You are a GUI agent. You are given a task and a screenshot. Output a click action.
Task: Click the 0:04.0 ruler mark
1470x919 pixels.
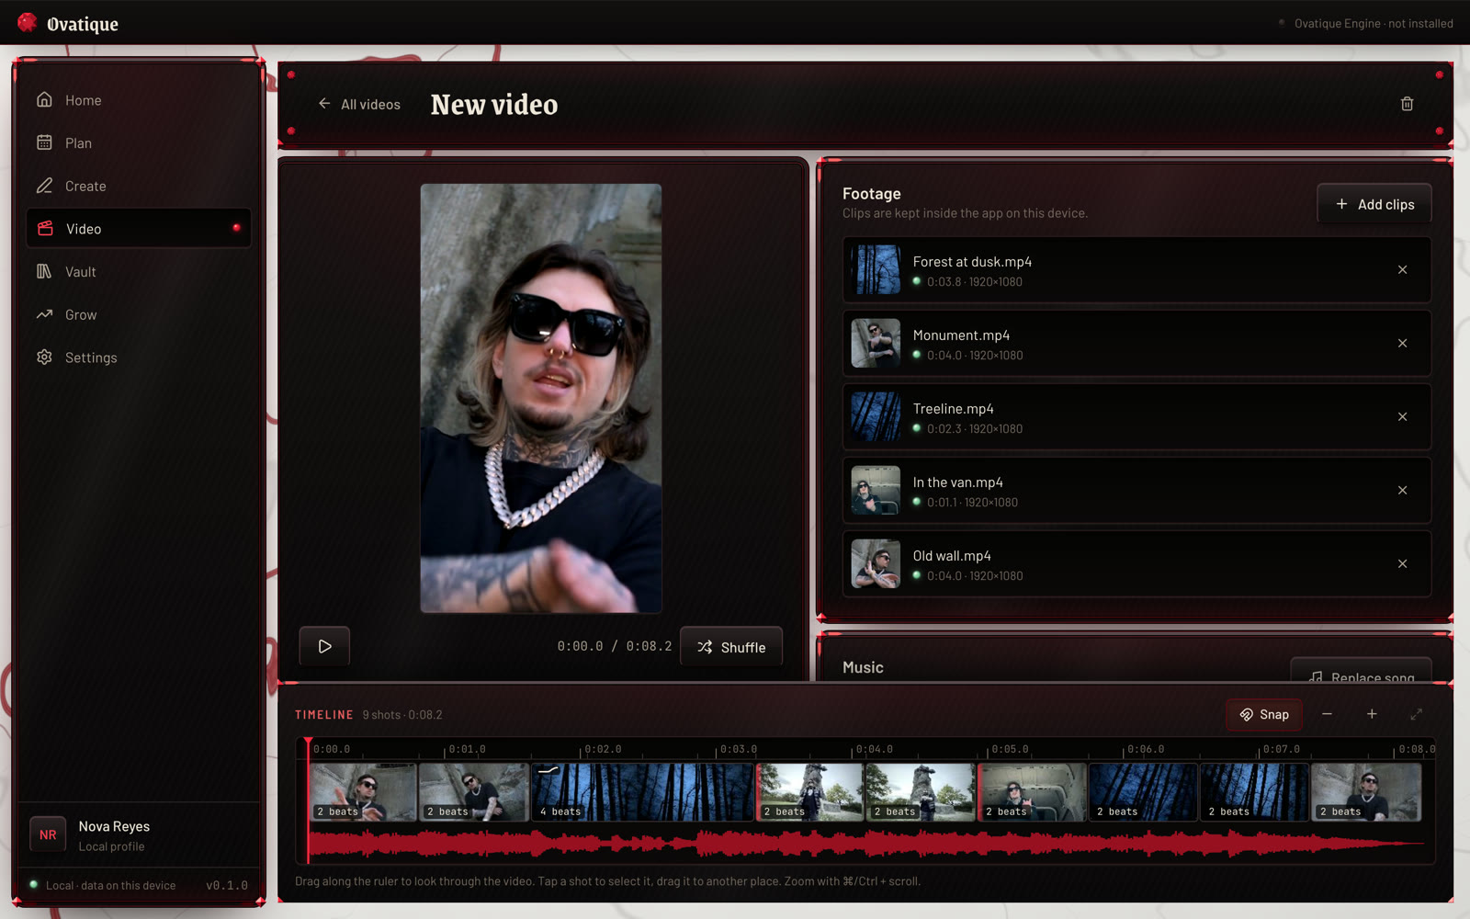874,749
